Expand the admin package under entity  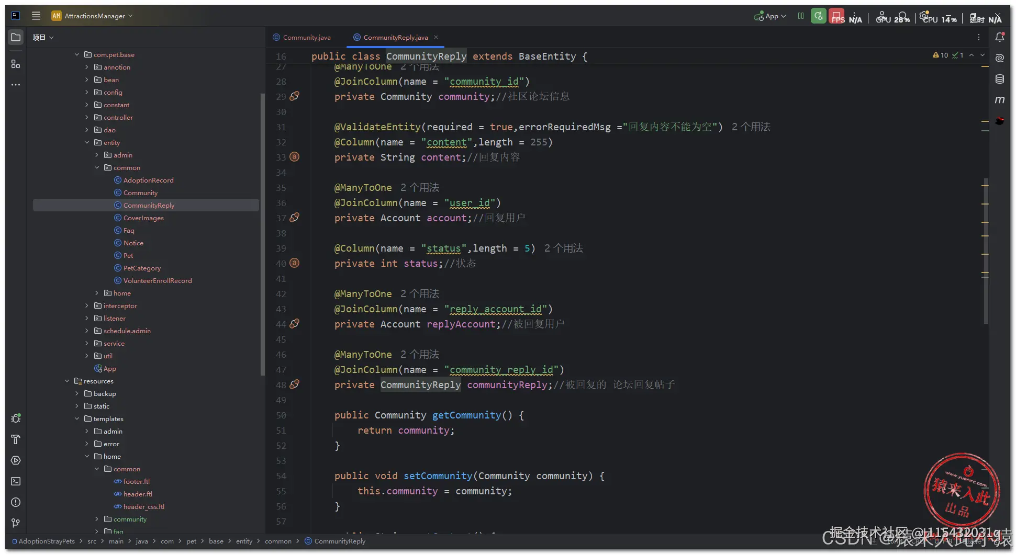(97, 155)
